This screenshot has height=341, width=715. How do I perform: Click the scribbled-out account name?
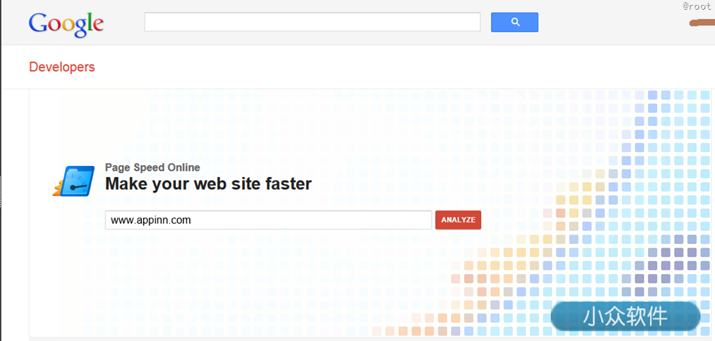pyautogui.click(x=701, y=22)
